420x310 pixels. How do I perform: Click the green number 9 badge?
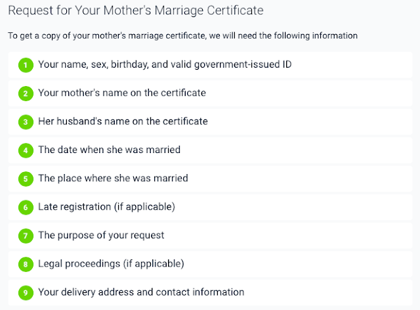[26, 292]
